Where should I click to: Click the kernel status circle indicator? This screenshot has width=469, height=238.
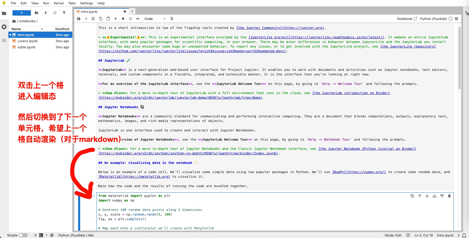[451, 19]
